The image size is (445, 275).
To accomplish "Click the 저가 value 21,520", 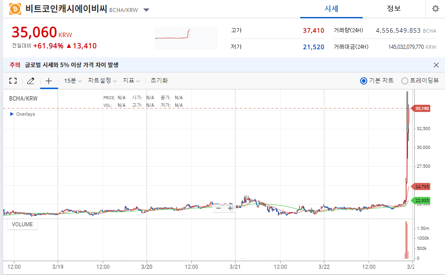I will 313,47.
